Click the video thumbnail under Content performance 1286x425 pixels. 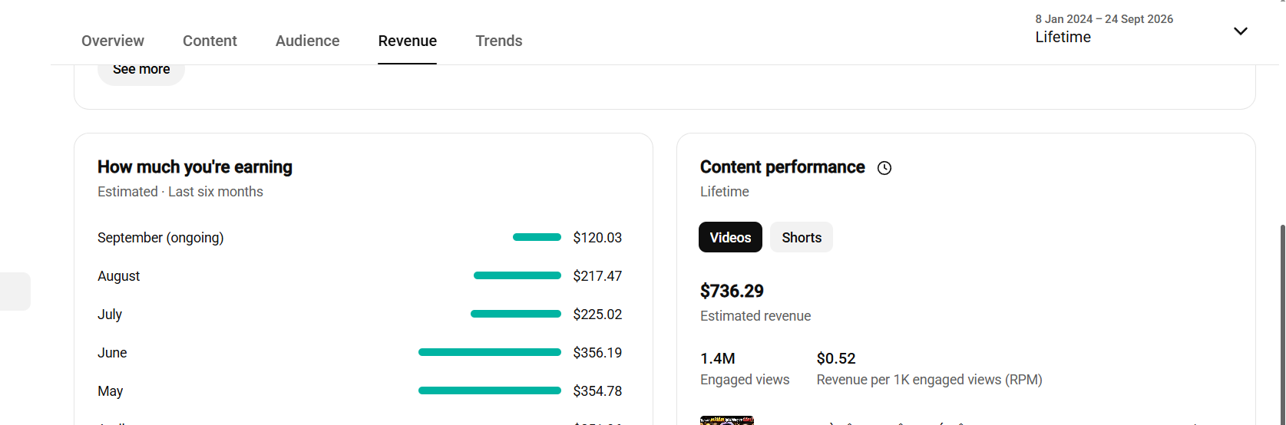pyautogui.click(x=727, y=420)
